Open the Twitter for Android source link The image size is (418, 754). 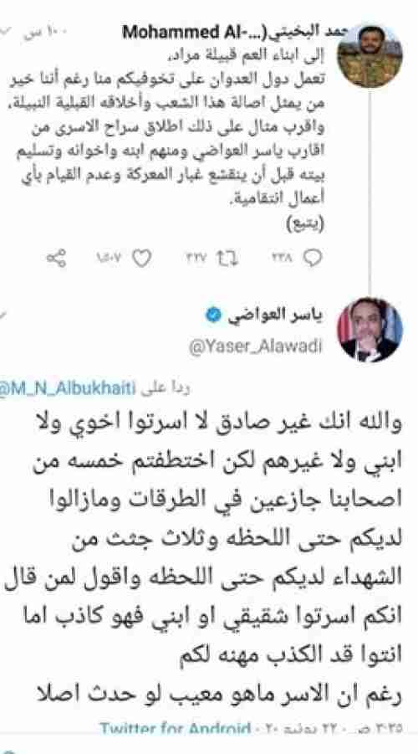175,727
